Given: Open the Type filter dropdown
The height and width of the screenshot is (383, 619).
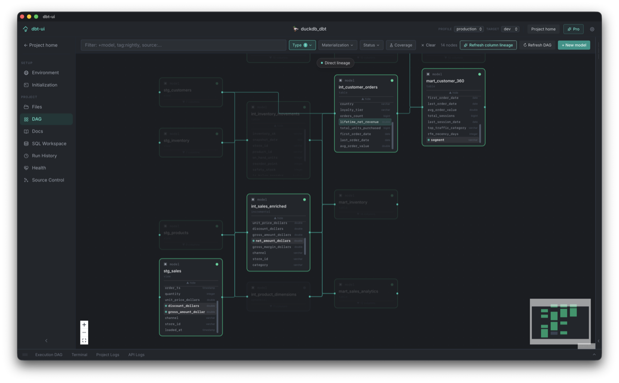Looking at the screenshot, I should pos(302,45).
